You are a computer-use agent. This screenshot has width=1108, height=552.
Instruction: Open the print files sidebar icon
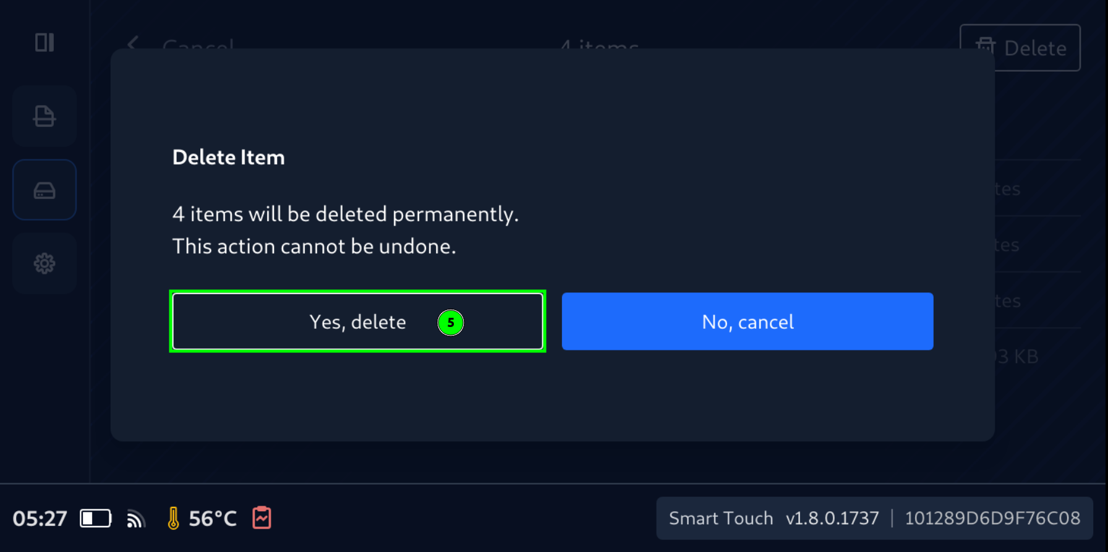(45, 116)
